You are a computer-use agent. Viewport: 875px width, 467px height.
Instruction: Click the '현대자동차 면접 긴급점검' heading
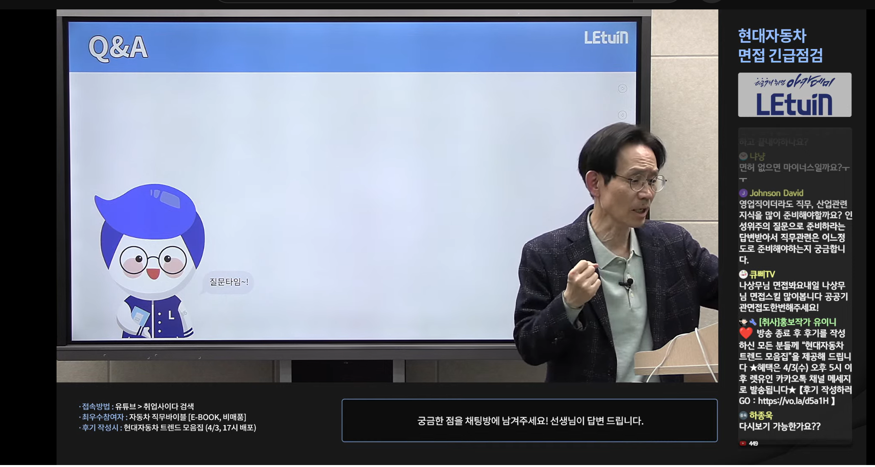tap(780, 46)
